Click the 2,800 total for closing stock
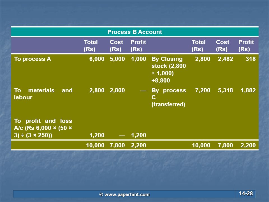This screenshot has width=269, height=202. (x=203, y=59)
